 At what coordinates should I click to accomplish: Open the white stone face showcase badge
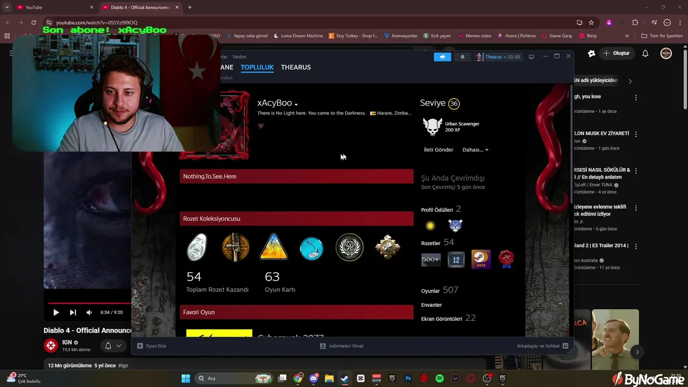197,248
